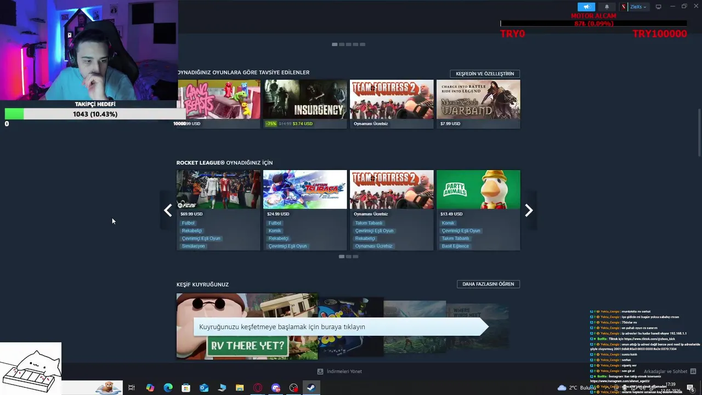Image resolution: width=702 pixels, height=395 pixels.
Task: Click the Steam taskbar icon
Action: pyautogui.click(x=310, y=388)
